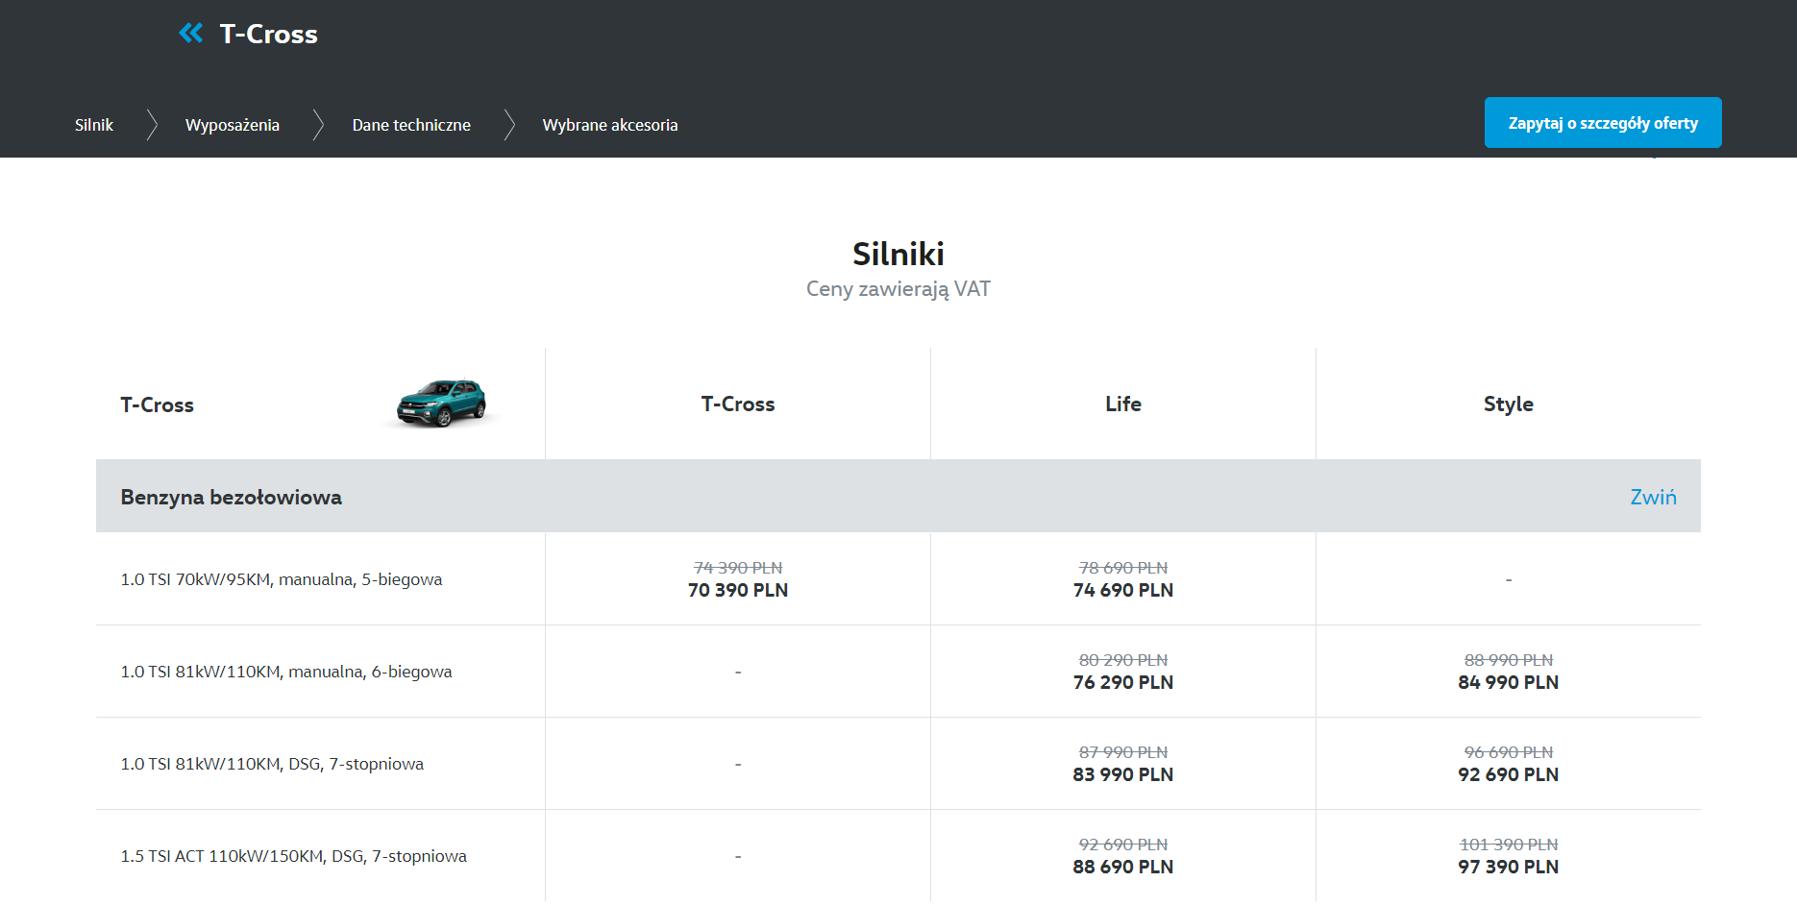This screenshot has height=906, width=1797.
Task: Click the struck-through 88 990 PLN price
Action: [x=1509, y=660]
